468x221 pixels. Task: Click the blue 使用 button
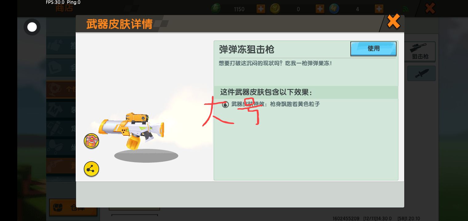click(373, 49)
